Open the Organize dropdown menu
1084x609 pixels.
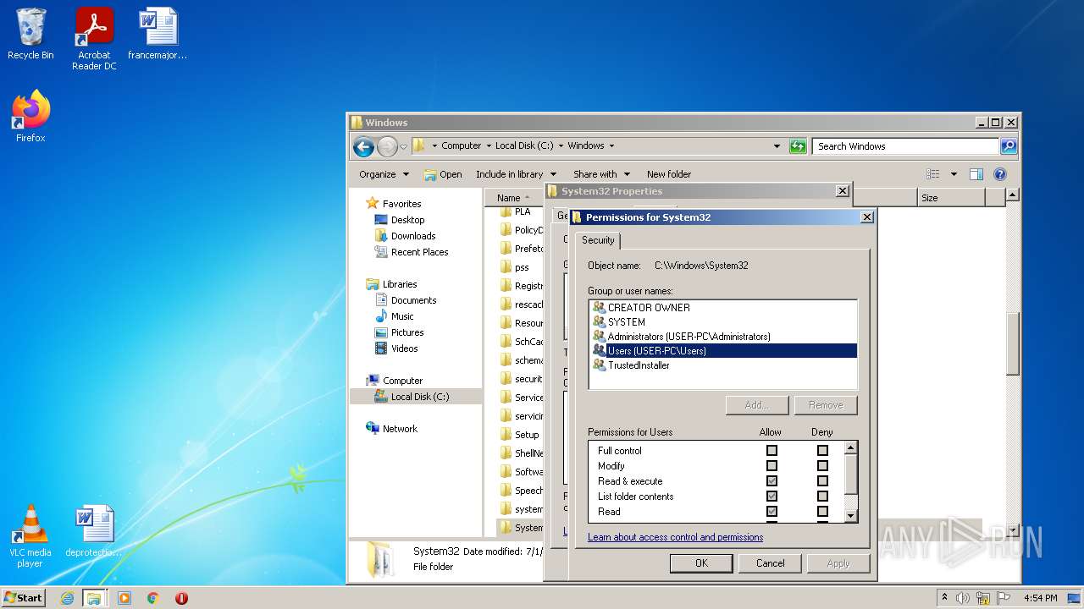coord(384,174)
